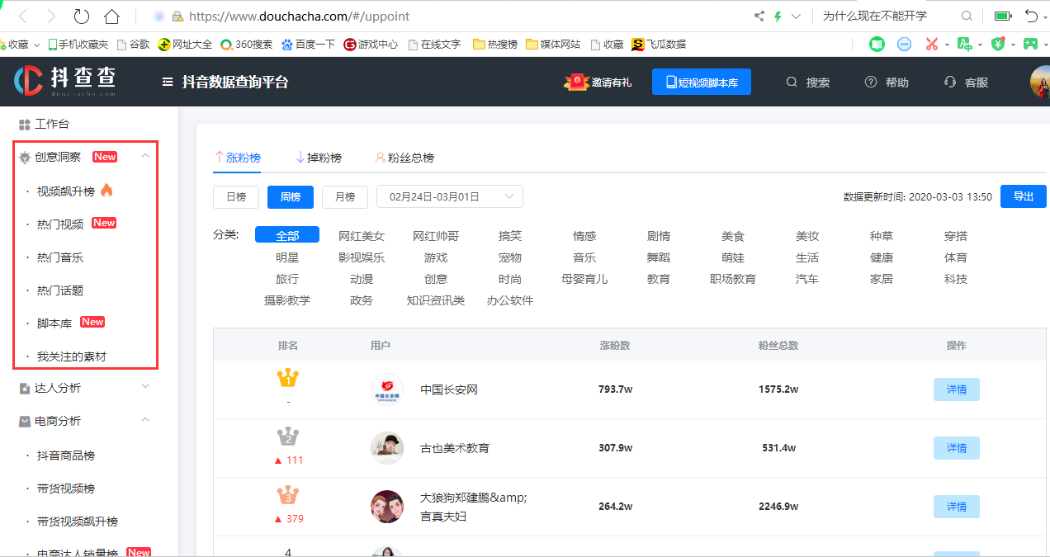The height and width of the screenshot is (557, 1050).
Task: Open 详情 for 古也美术教育
Action: point(957,448)
